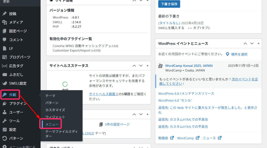The height and width of the screenshot is (148, 267).
Task: Click the [ad] icon beside 広告タグ
Action: [x=5, y=66]
